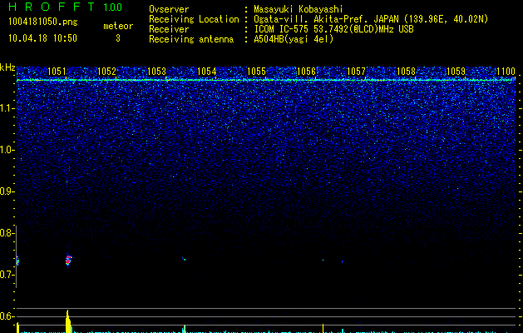Click the Receiver field label
Image resolution: width=523 pixels, height=333 pixels.
click(x=169, y=29)
